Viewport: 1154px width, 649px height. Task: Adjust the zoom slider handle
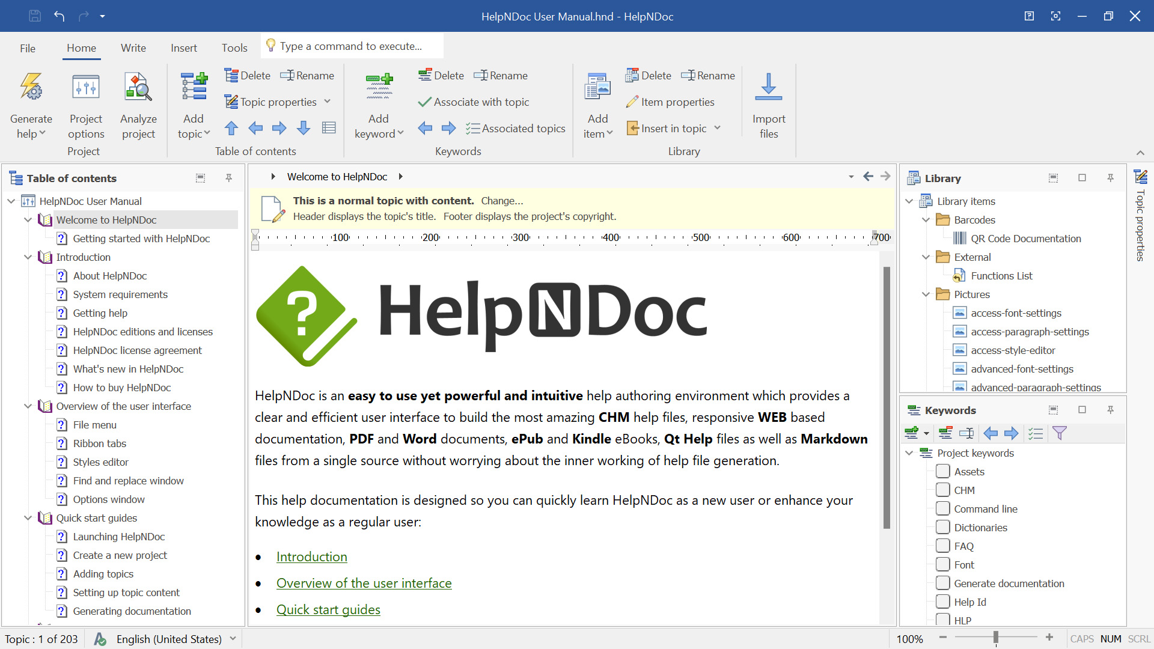coord(996,638)
